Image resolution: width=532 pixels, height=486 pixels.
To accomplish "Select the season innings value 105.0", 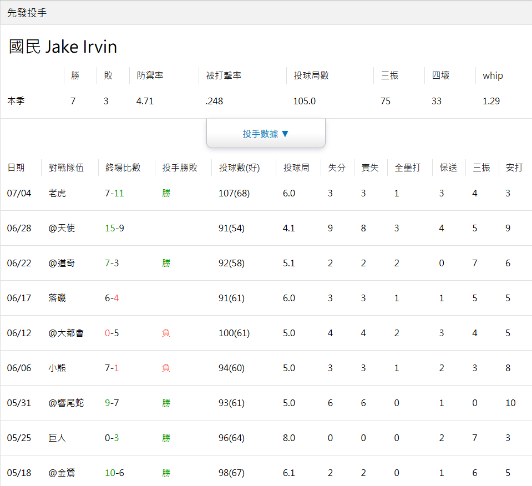I will click(305, 101).
